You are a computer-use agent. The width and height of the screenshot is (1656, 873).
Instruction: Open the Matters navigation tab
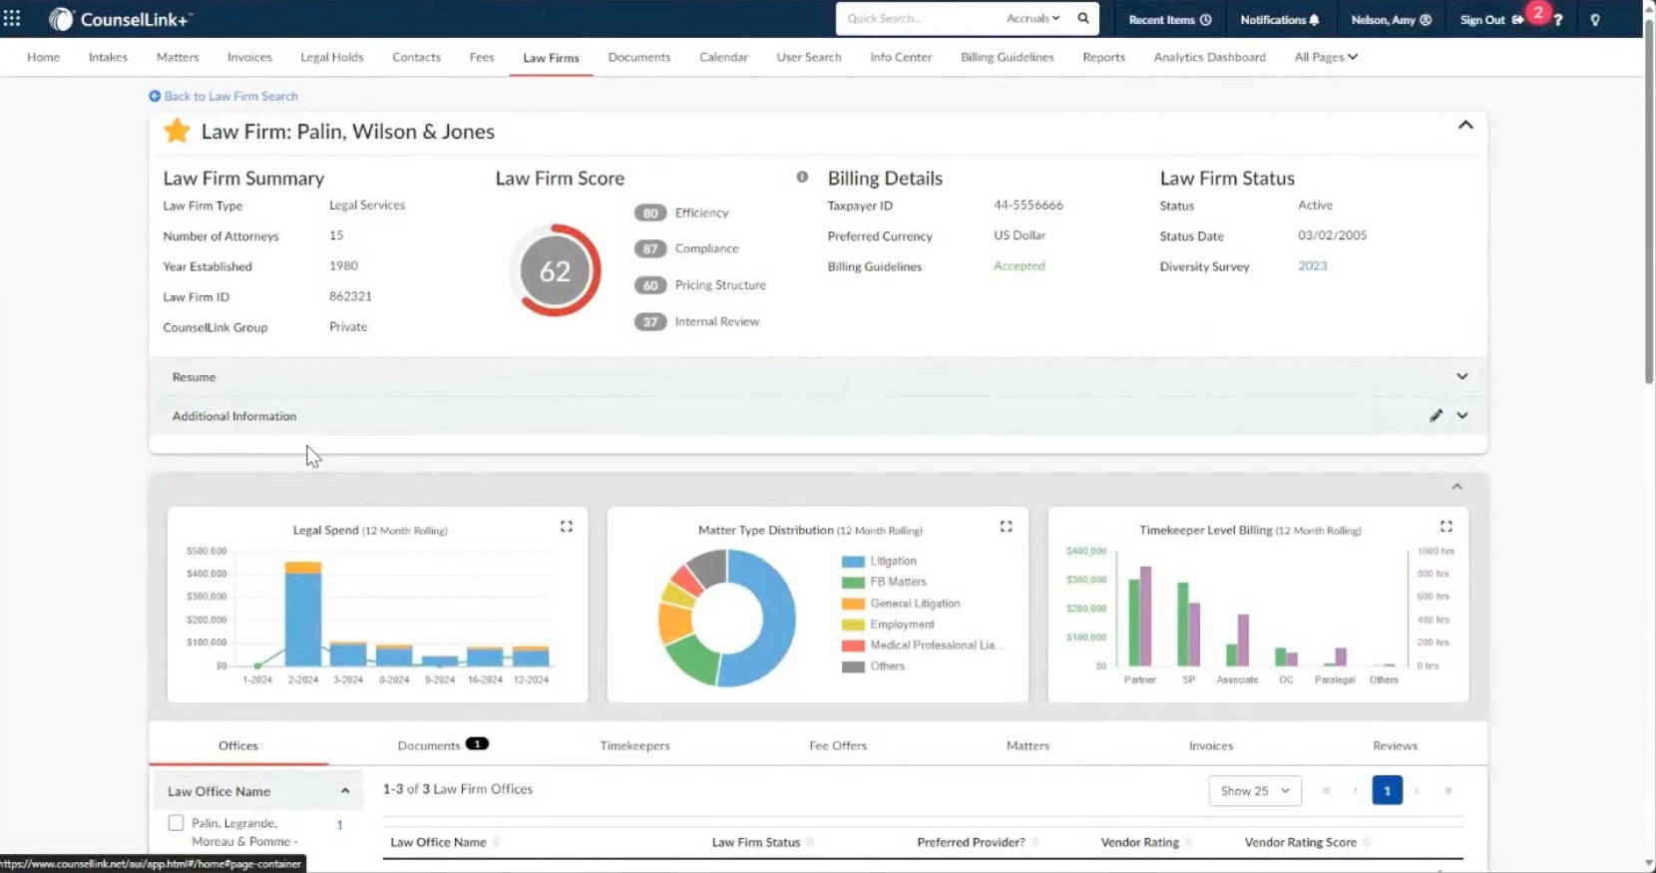pyautogui.click(x=178, y=57)
